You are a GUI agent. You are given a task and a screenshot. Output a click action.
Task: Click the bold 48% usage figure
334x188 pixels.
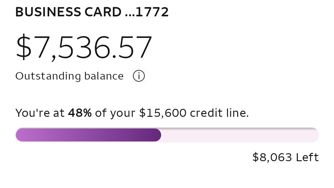point(80,113)
